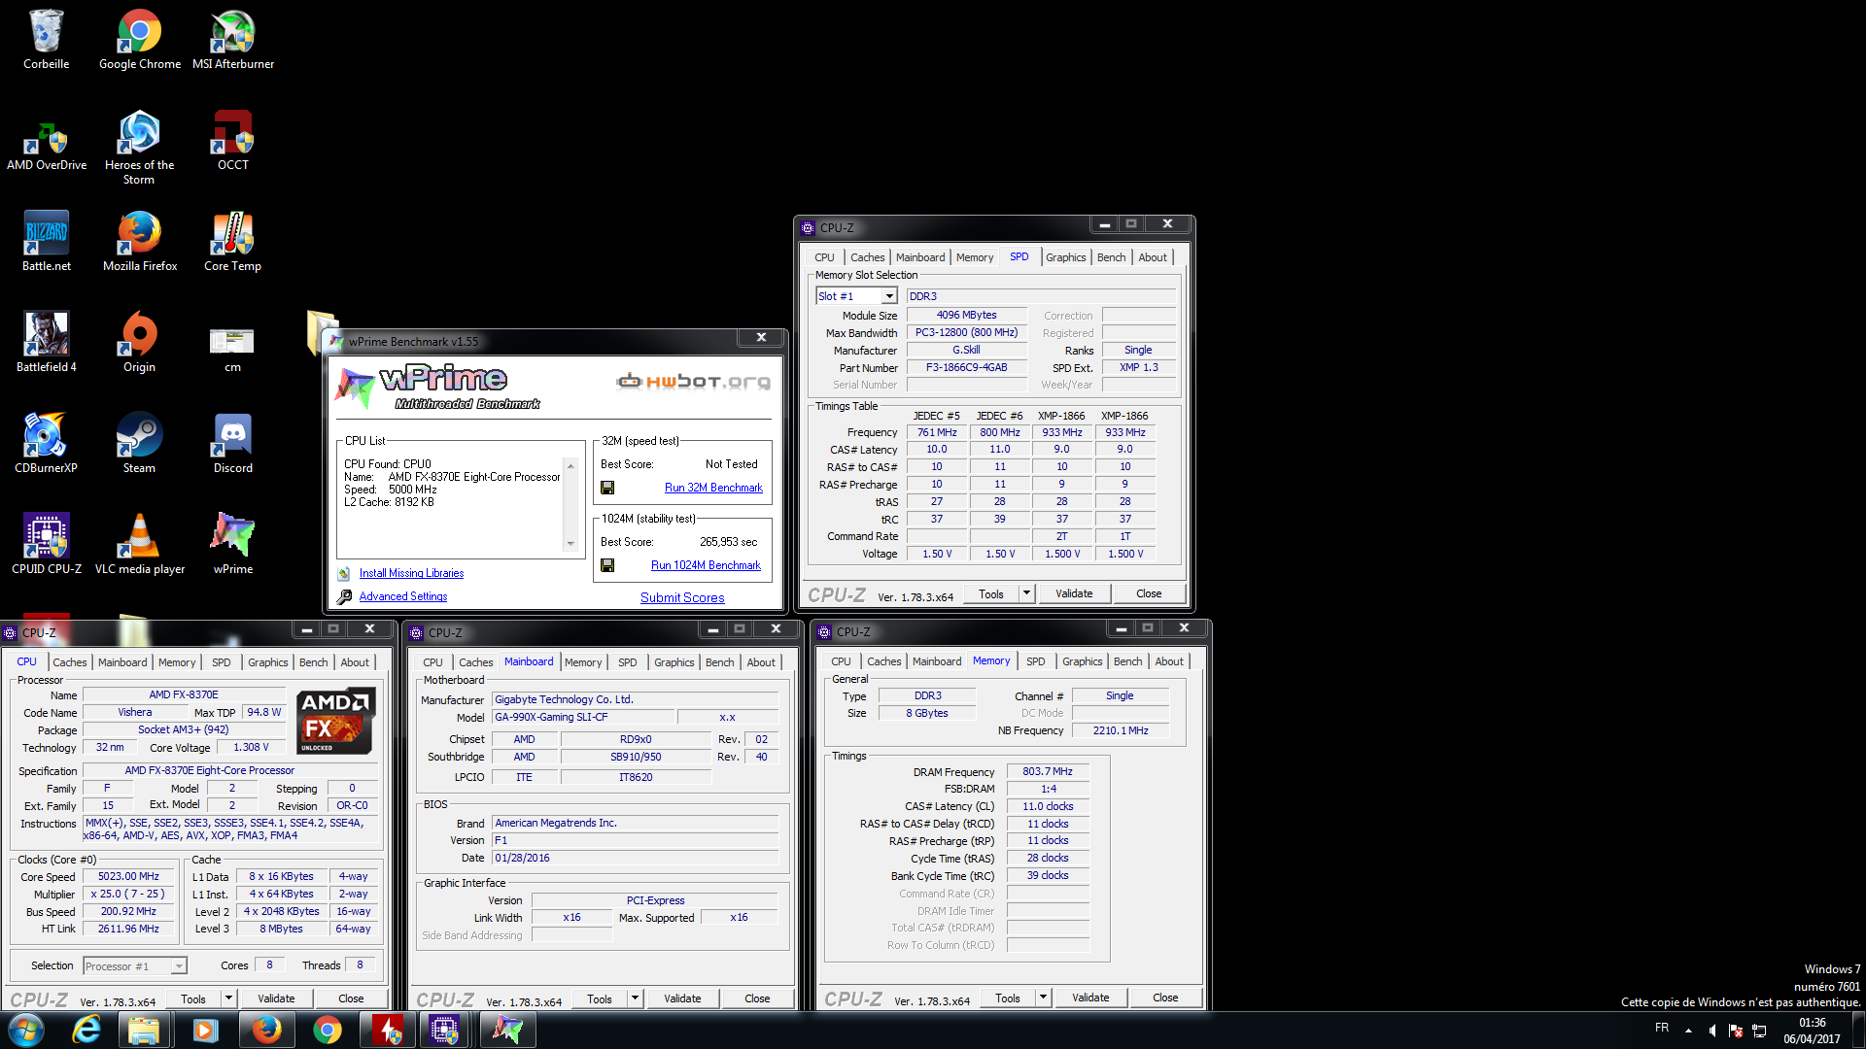The height and width of the screenshot is (1049, 1866).
Task: Click the HWBOT.org logo in wPrime
Action: coord(693,381)
